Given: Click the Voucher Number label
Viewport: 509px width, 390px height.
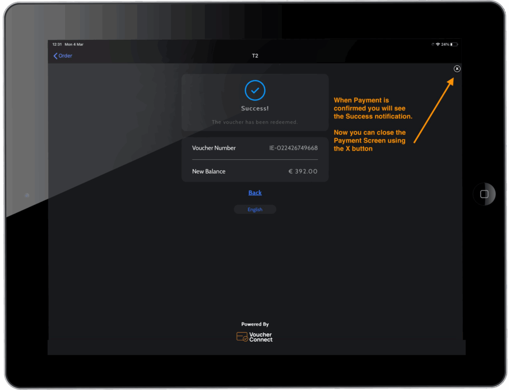Looking at the screenshot, I should pos(214,148).
